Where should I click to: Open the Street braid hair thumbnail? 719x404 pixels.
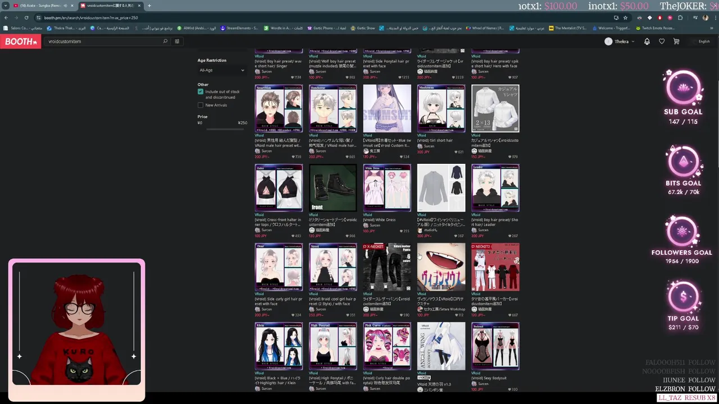tap(333, 267)
